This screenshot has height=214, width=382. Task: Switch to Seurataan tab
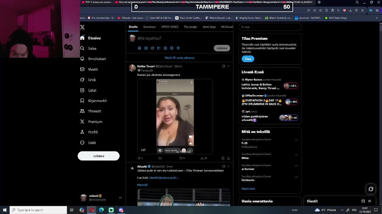click(150, 27)
